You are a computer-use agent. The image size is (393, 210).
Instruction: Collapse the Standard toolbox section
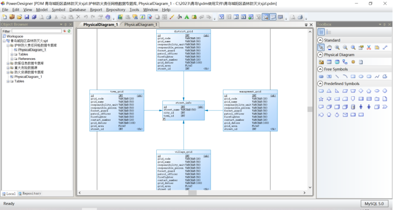[321, 40]
